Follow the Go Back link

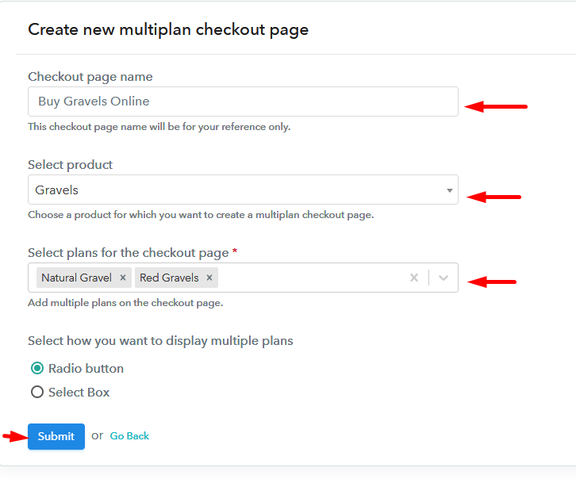[129, 436]
